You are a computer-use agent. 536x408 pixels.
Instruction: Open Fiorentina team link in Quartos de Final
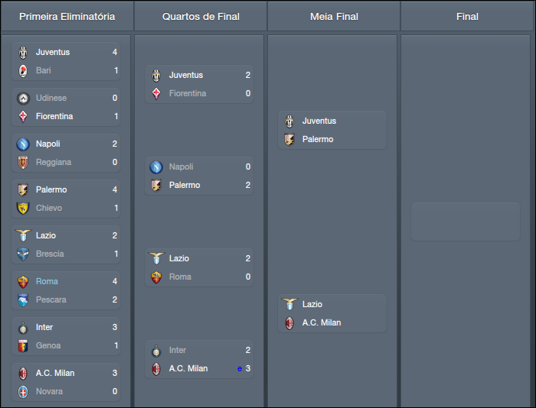click(x=188, y=94)
